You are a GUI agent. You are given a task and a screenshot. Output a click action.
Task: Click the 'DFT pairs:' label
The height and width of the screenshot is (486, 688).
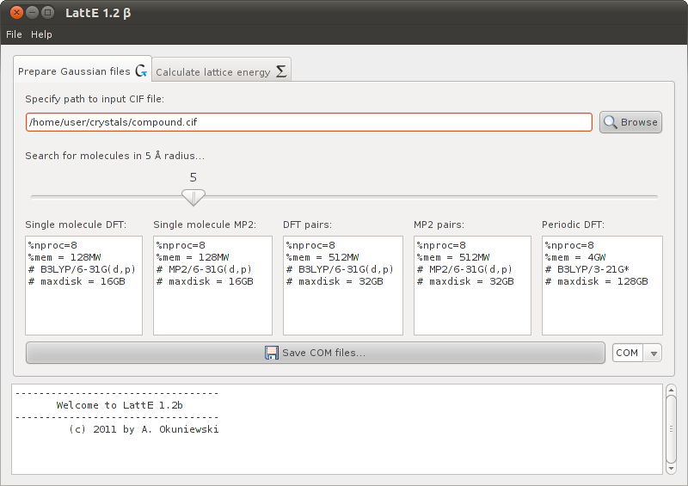pyautogui.click(x=307, y=225)
